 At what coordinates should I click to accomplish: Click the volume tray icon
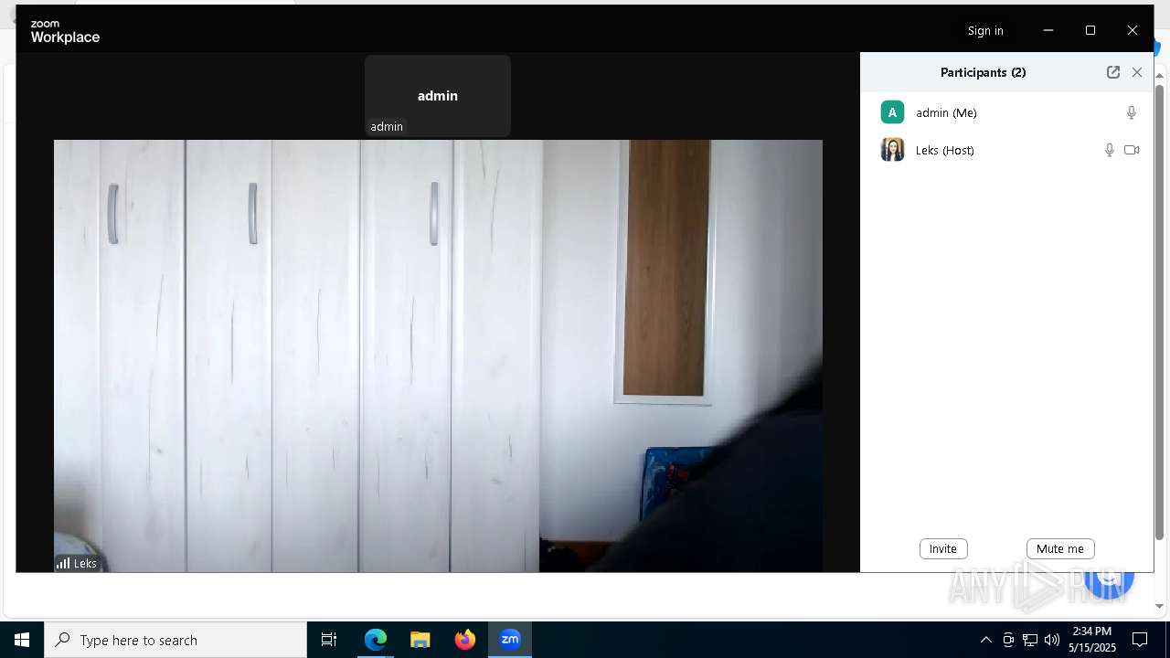click(1052, 640)
